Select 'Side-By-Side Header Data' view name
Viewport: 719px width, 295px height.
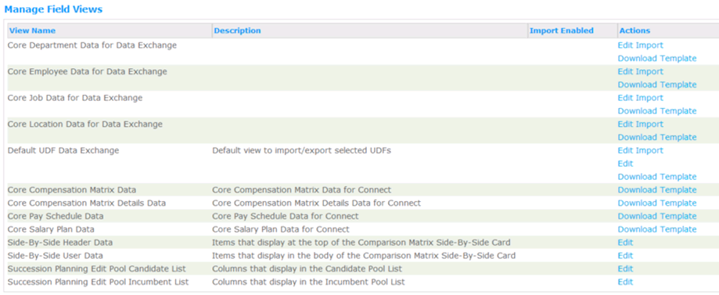60,243
